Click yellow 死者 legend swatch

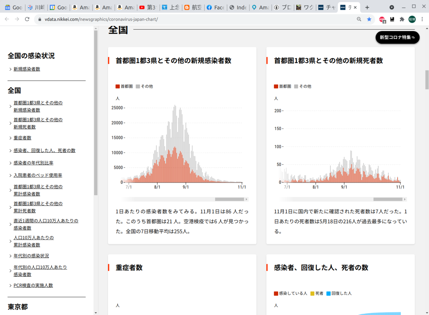[x=312, y=294]
